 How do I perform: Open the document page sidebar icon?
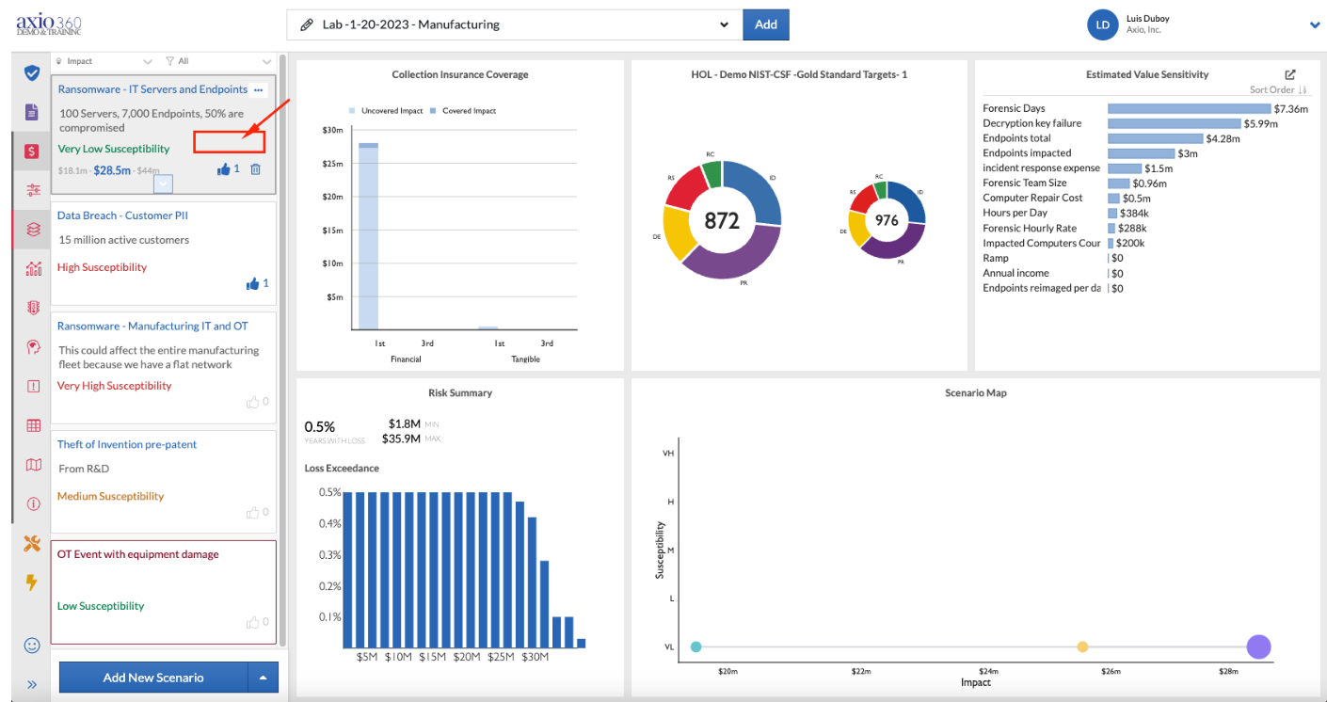click(x=33, y=112)
